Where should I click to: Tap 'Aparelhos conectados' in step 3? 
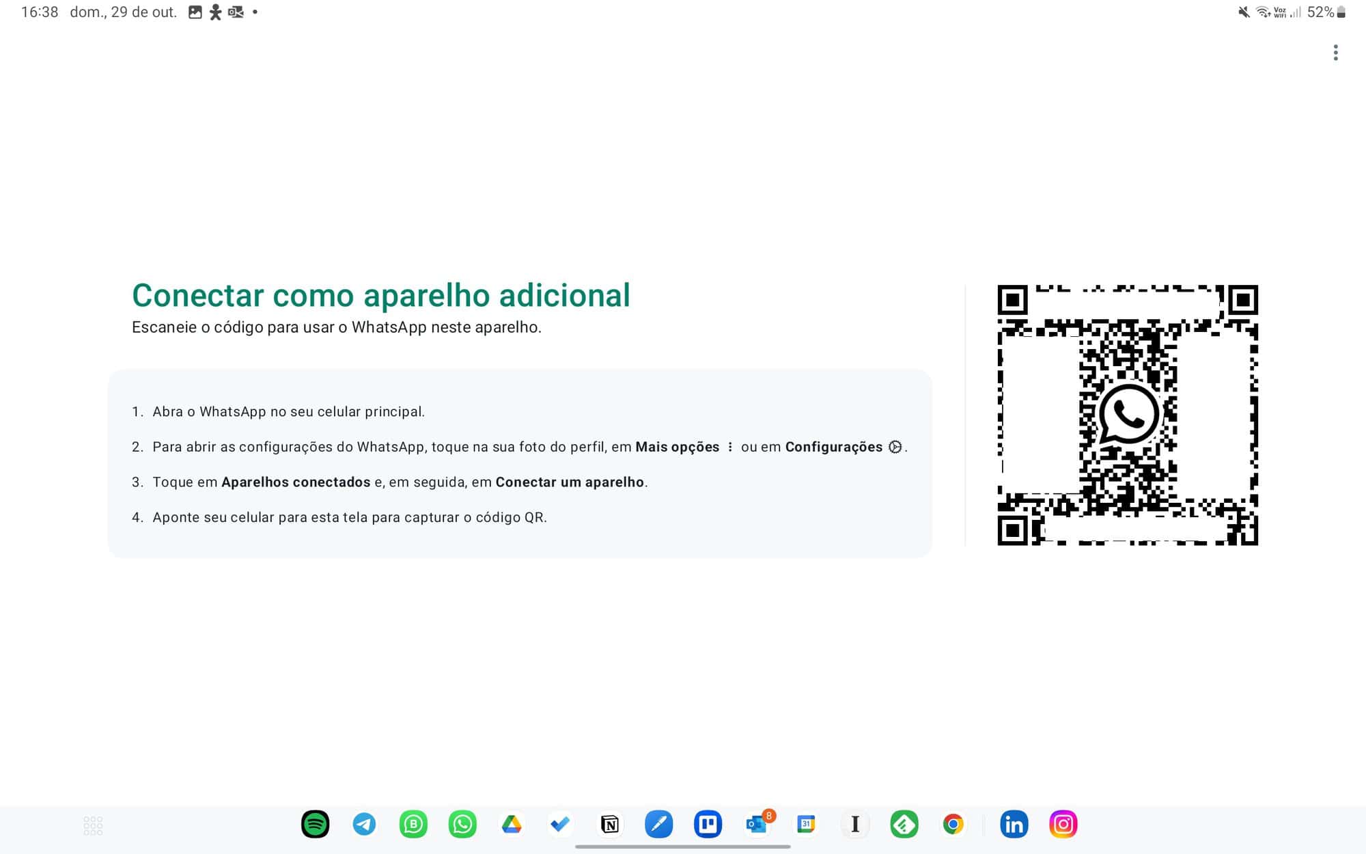pyautogui.click(x=296, y=482)
